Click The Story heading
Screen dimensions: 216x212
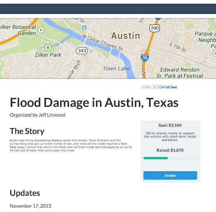pyautogui.click(x=27, y=131)
